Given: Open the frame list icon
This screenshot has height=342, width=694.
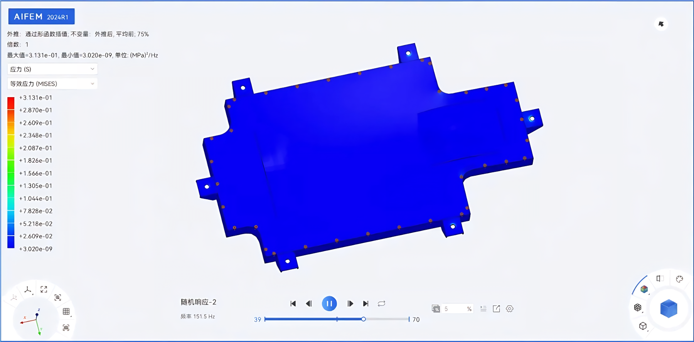Looking at the screenshot, I should click(x=483, y=309).
